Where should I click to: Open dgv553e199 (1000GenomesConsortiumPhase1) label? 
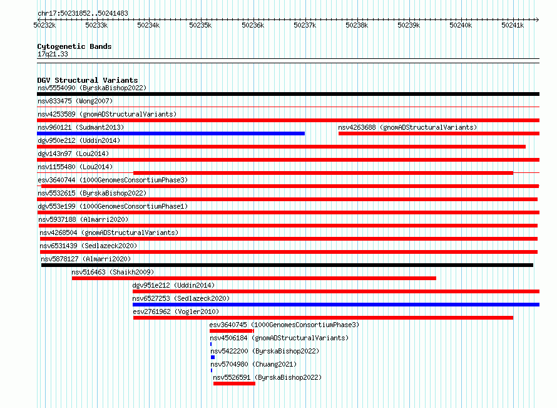click(x=113, y=206)
